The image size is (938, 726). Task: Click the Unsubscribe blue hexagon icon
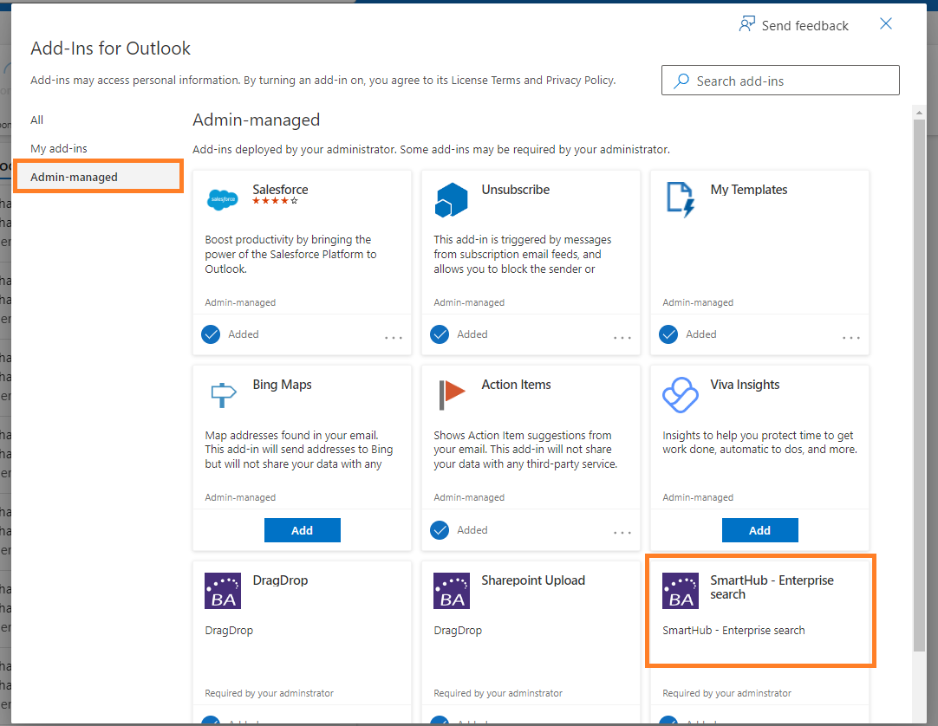pyautogui.click(x=452, y=199)
